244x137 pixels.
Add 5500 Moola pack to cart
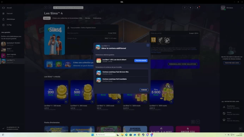tap(171, 102)
